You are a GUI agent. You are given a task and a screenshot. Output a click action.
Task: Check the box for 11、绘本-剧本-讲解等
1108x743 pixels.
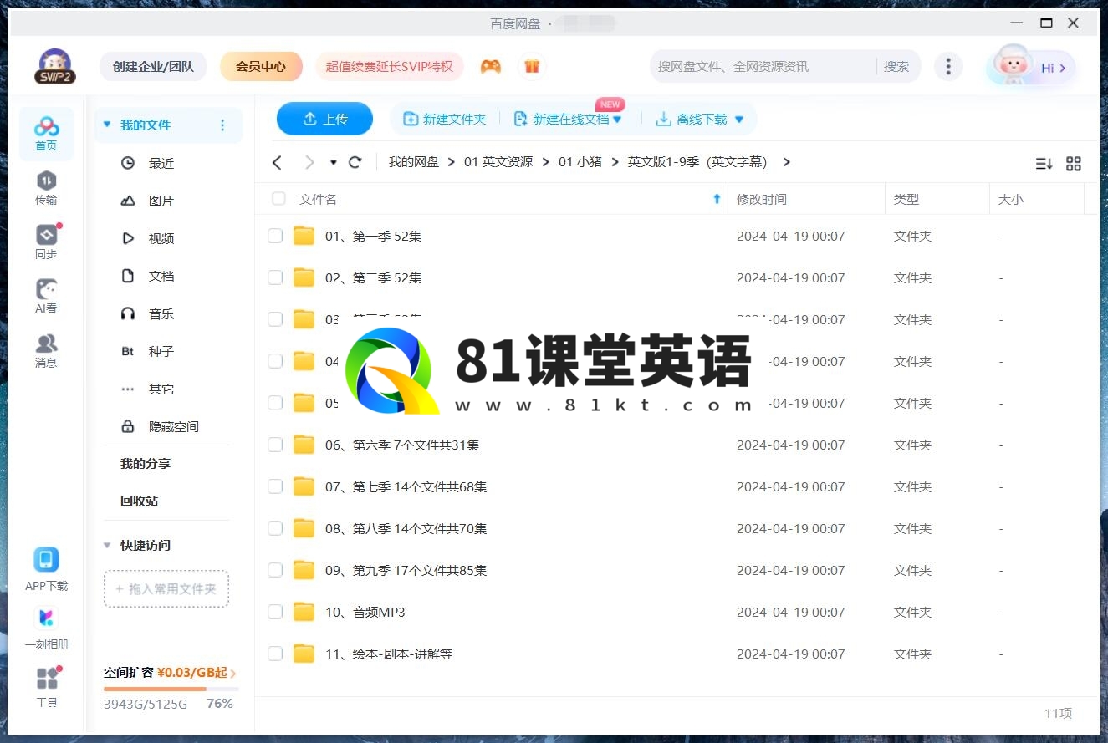pos(275,654)
